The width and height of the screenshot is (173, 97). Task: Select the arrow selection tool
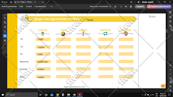coord(5,18)
